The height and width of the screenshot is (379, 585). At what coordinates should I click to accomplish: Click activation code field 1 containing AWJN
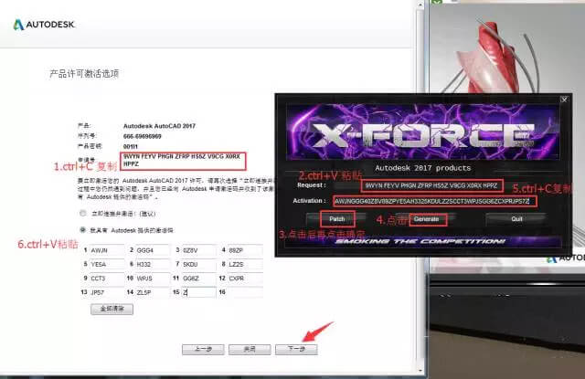[x=107, y=250]
